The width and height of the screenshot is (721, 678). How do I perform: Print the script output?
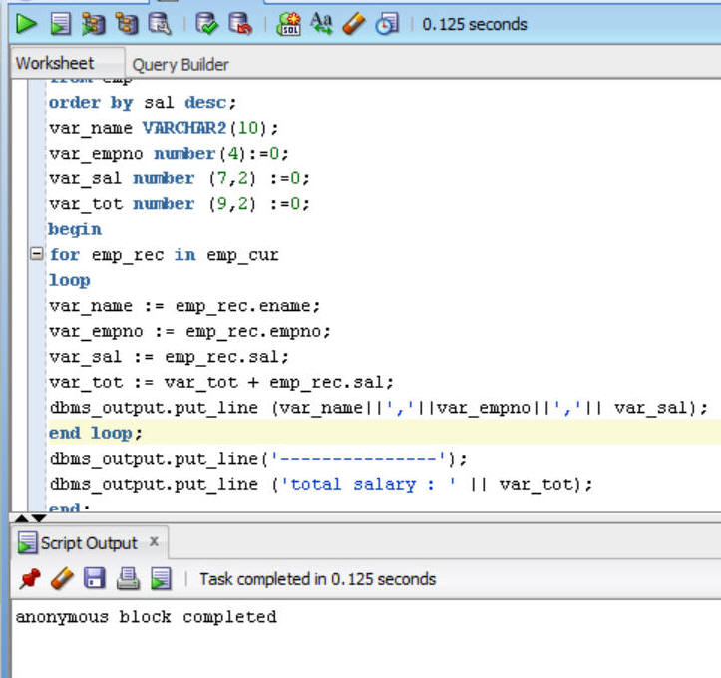[128, 578]
